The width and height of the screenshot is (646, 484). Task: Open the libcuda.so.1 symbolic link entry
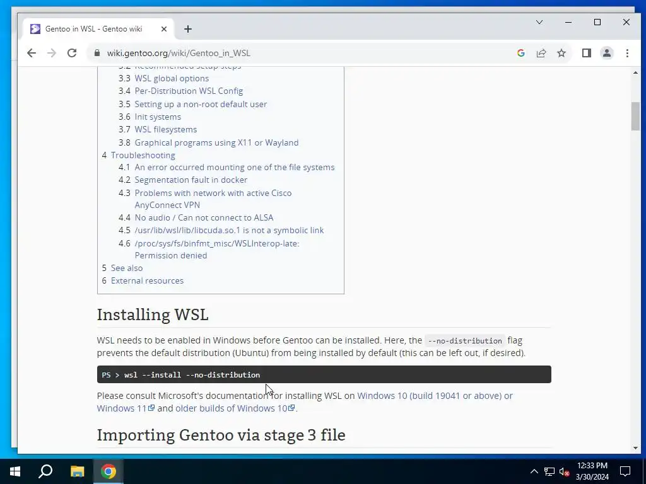(x=229, y=230)
